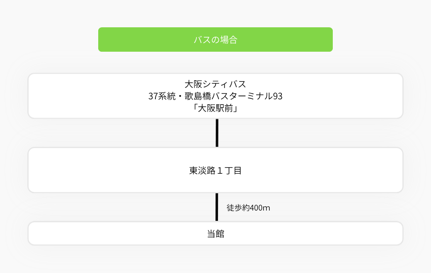Click the バス characters in the green header

[x=202, y=40]
